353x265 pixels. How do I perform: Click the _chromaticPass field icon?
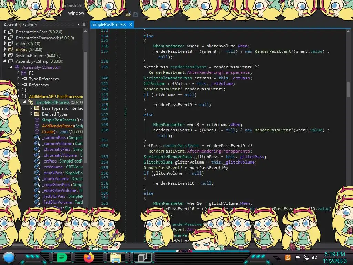coord(37,149)
